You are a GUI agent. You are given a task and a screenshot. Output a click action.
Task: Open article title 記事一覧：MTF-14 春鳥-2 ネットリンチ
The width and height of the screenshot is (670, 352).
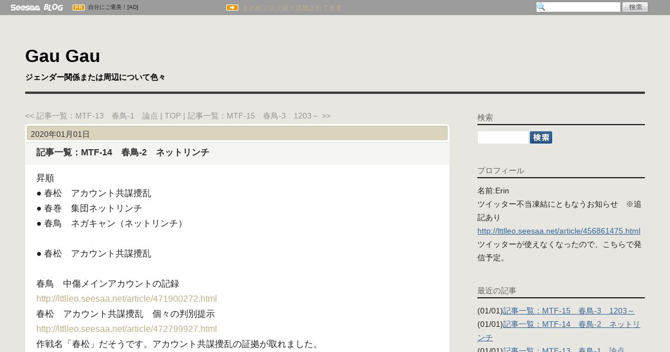(x=123, y=153)
